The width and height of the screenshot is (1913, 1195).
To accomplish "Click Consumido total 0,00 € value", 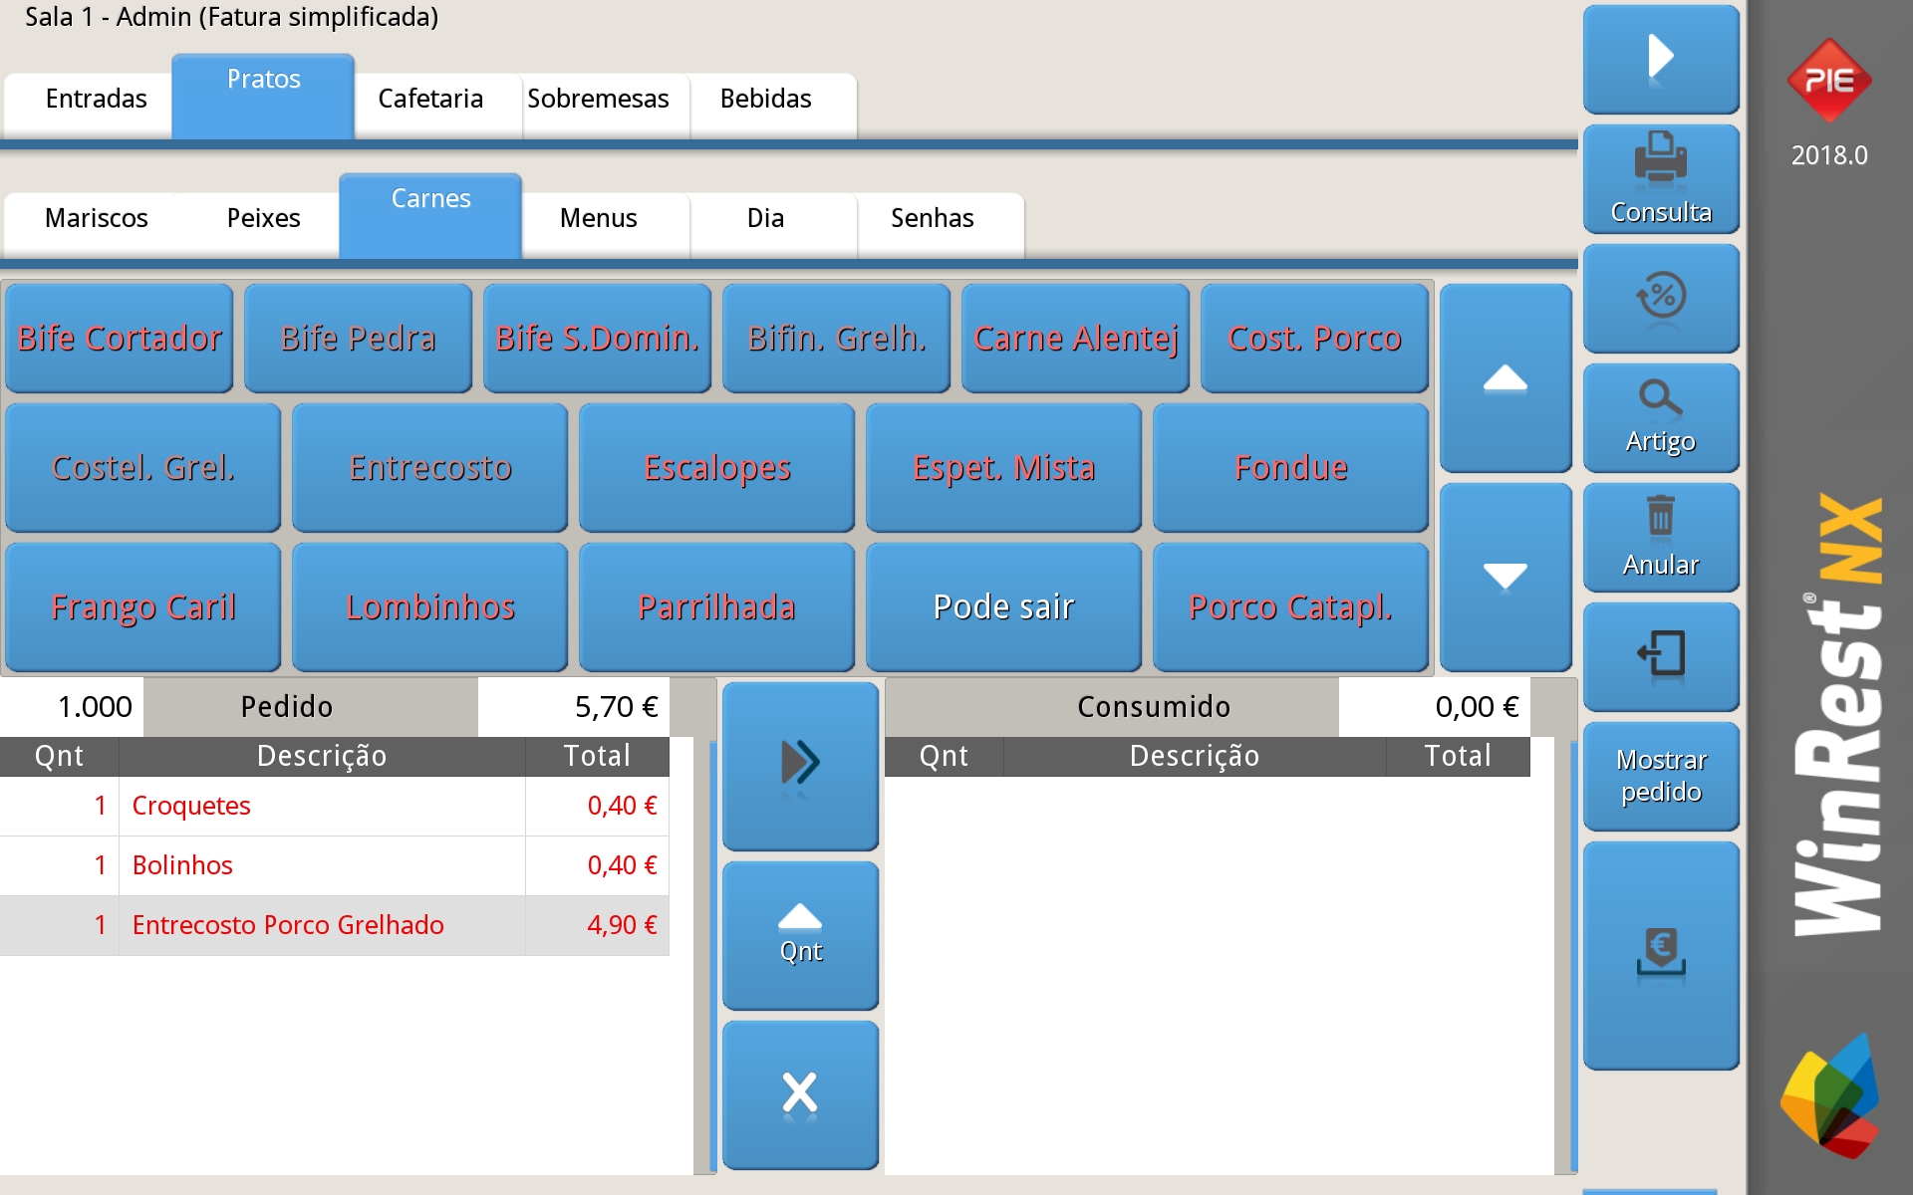I will (1435, 707).
